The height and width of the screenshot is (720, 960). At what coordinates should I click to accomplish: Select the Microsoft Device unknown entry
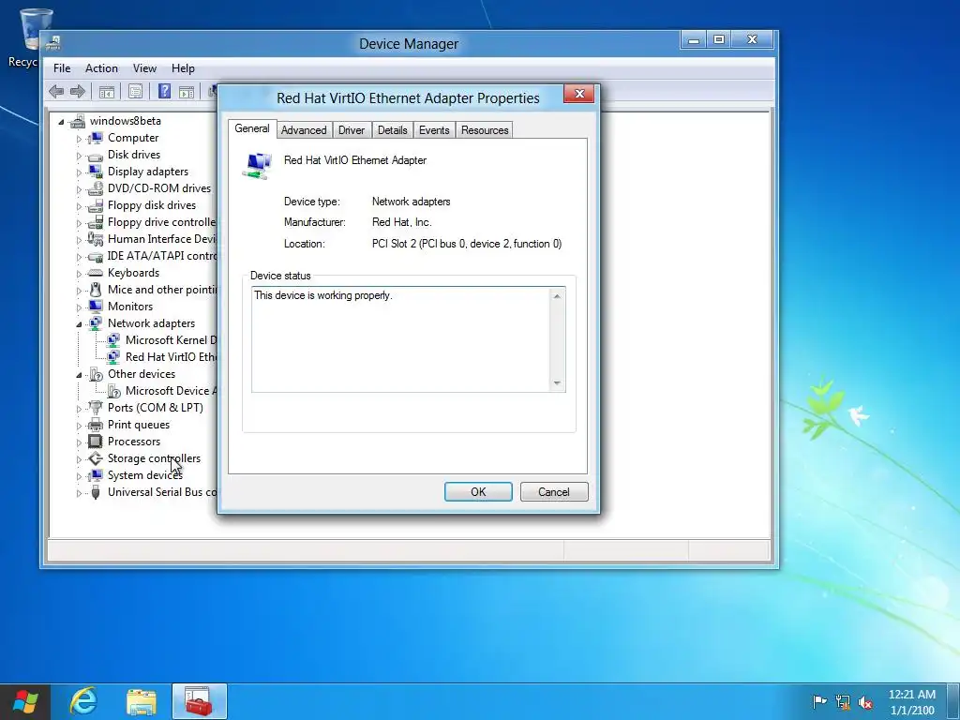171,391
